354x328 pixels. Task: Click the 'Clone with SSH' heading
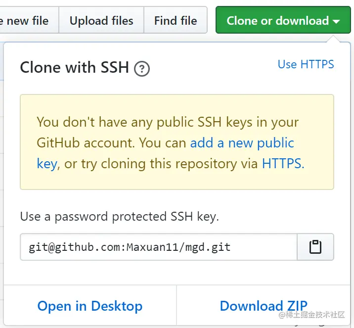(x=74, y=67)
